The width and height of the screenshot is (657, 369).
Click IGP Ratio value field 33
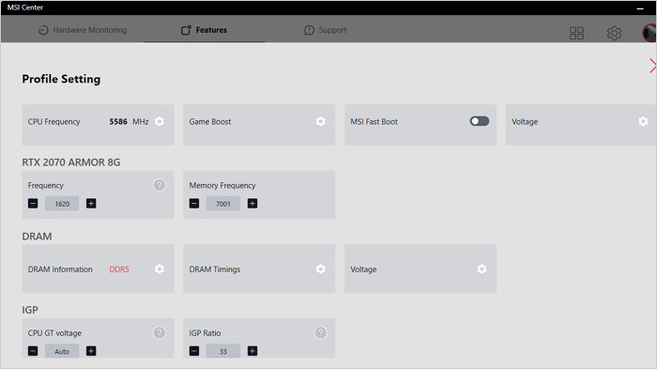(x=223, y=351)
